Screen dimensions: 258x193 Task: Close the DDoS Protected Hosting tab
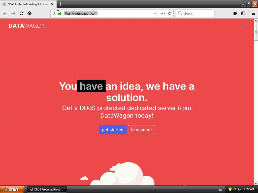(x=52, y=4)
